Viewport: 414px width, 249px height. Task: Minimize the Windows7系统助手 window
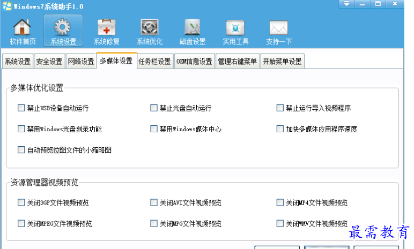[x=363, y=4]
